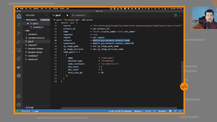This screenshot has height=122, width=217.
Task: Click 'var.ip_range_pods_name' on line 48
Action: tap(105, 46)
